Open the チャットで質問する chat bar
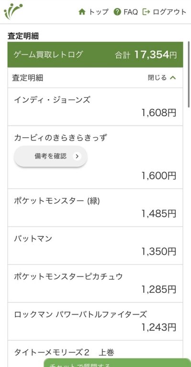This screenshot has height=367, width=191. click(117, 363)
